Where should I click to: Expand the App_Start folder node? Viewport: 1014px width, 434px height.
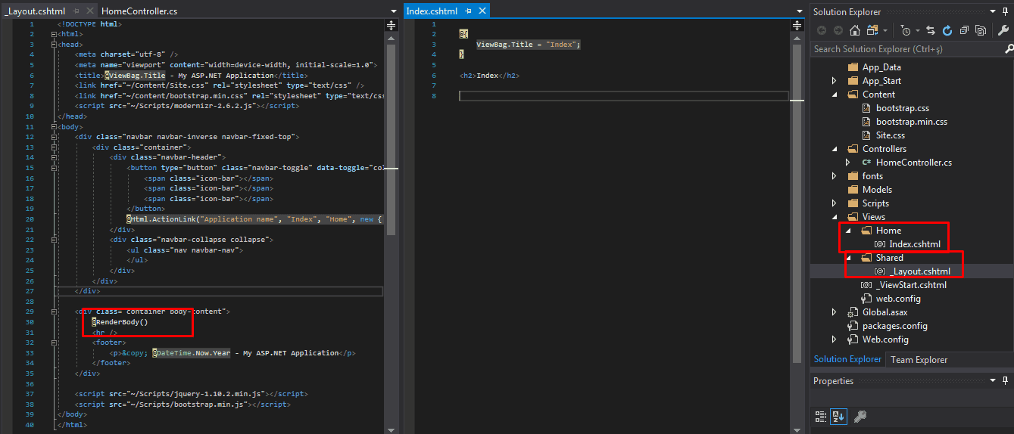coord(835,81)
